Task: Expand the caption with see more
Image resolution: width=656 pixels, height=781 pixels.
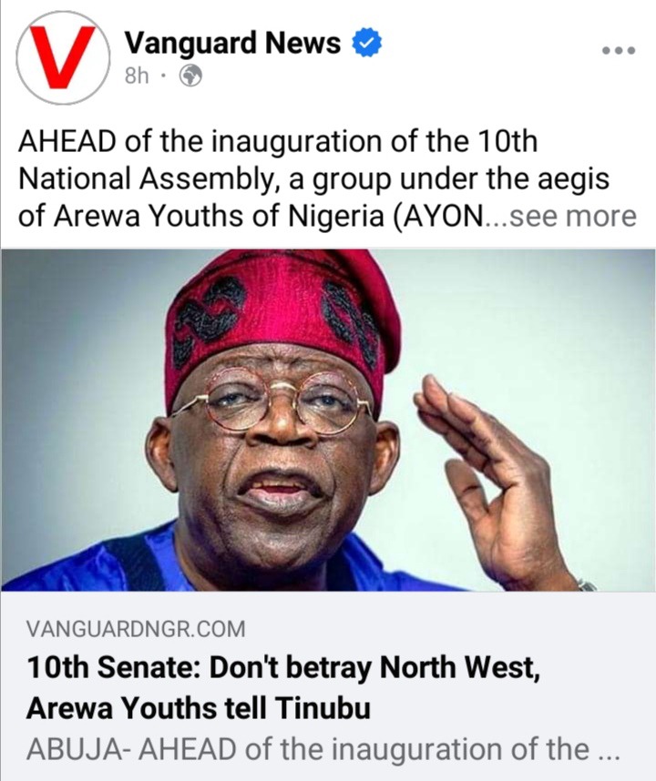Action: [x=573, y=216]
